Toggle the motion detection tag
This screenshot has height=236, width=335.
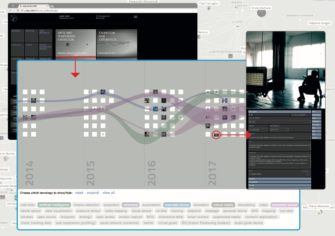tap(87, 204)
